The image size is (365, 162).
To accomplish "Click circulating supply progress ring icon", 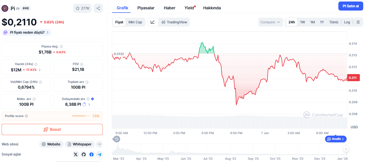I will [x=84, y=104].
